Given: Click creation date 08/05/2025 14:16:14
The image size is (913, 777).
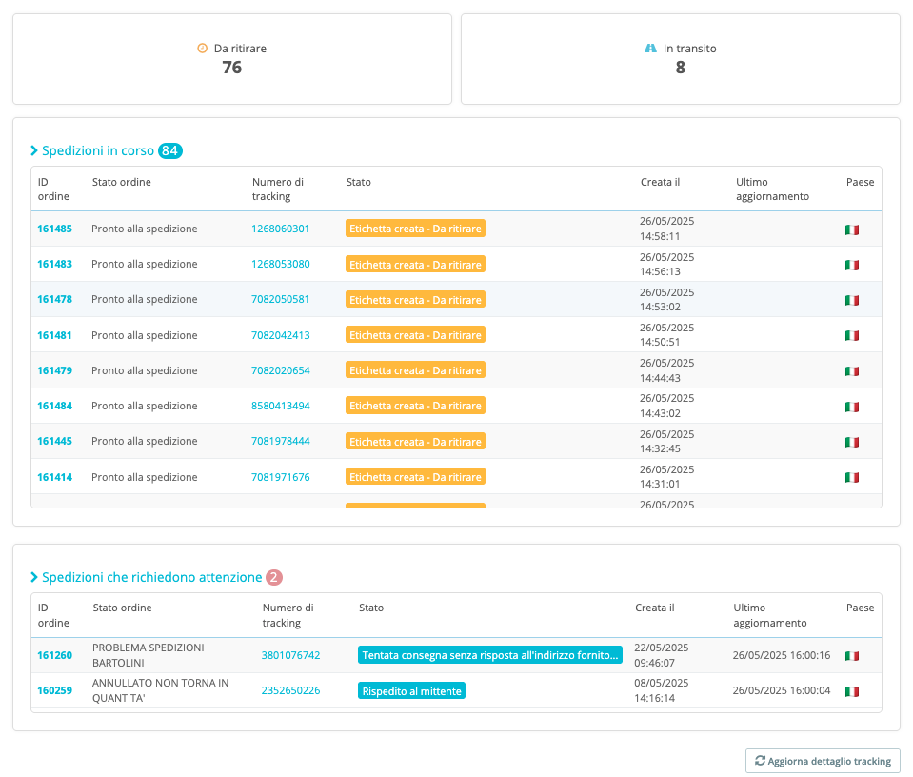Looking at the screenshot, I should [662, 690].
